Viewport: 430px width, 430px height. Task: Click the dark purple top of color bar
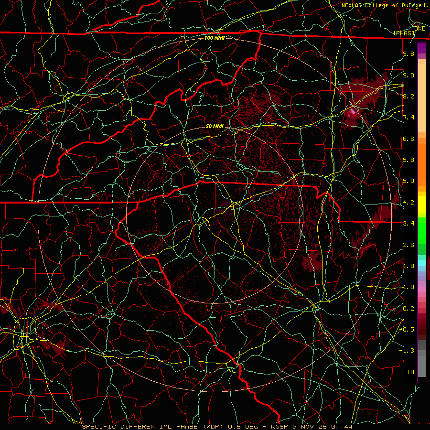click(x=422, y=48)
